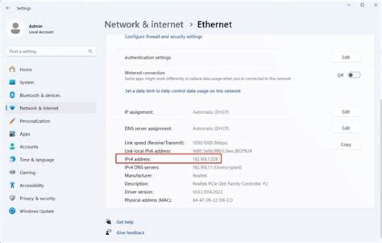Viewport: 382px width, 243px height.
Task: Select the Personalization brush icon
Action: click(12, 121)
